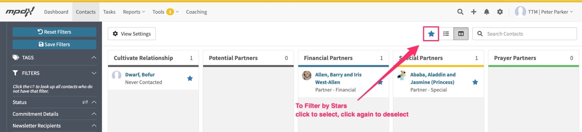Open the Reports dropdown menu
The height and width of the screenshot is (132, 582).
(x=134, y=12)
